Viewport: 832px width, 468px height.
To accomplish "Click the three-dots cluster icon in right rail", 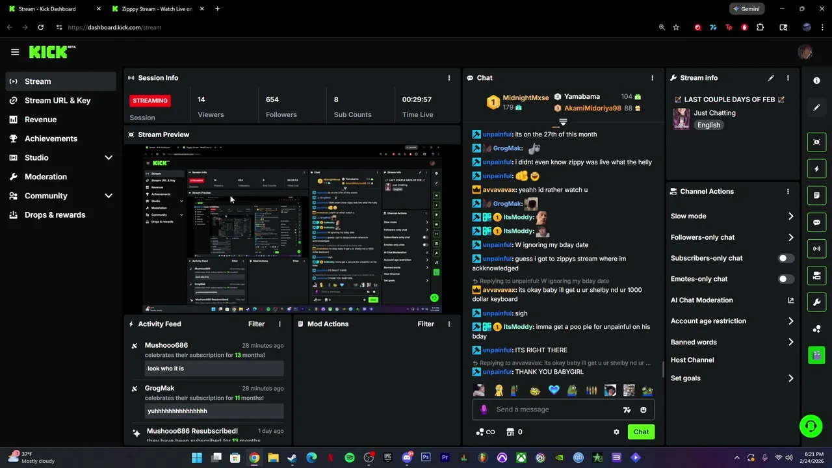I will click(817, 329).
